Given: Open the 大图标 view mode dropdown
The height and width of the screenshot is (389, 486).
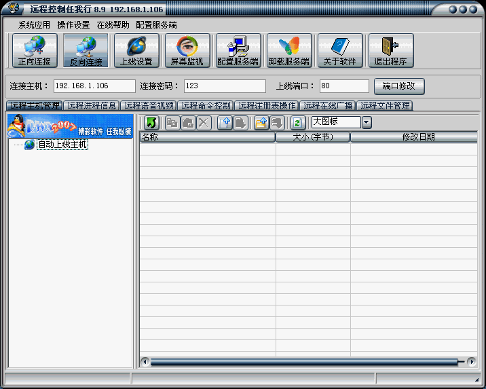Looking at the screenshot, I should 367,123.
